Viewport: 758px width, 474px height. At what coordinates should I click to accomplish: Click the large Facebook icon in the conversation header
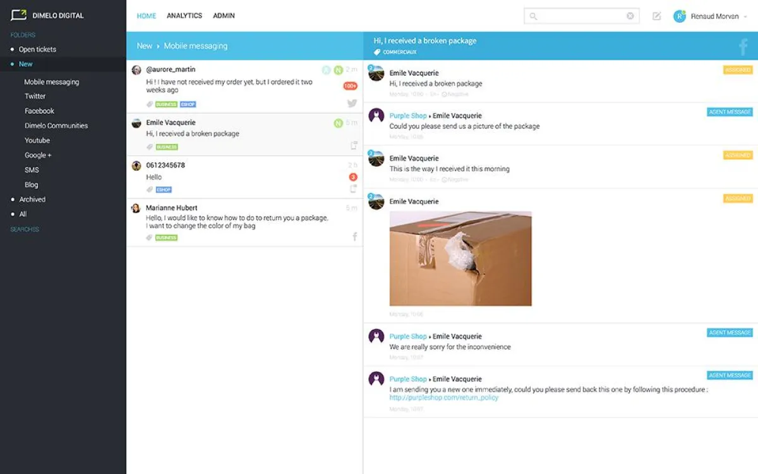click(x=743, y=47)
